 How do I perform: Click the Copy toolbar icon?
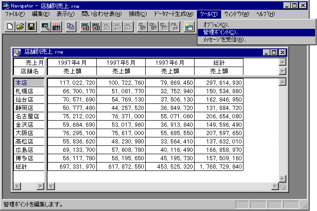click(x=71, y=27)
